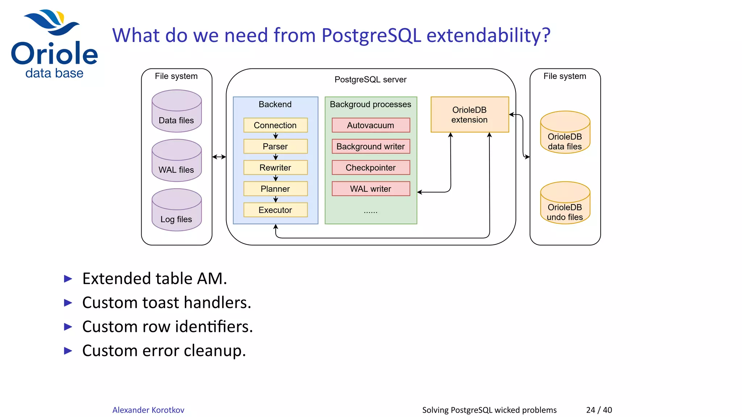Click the Parser box
The width and height of the screenshot is (742, 417).
[x=275, y=146]
